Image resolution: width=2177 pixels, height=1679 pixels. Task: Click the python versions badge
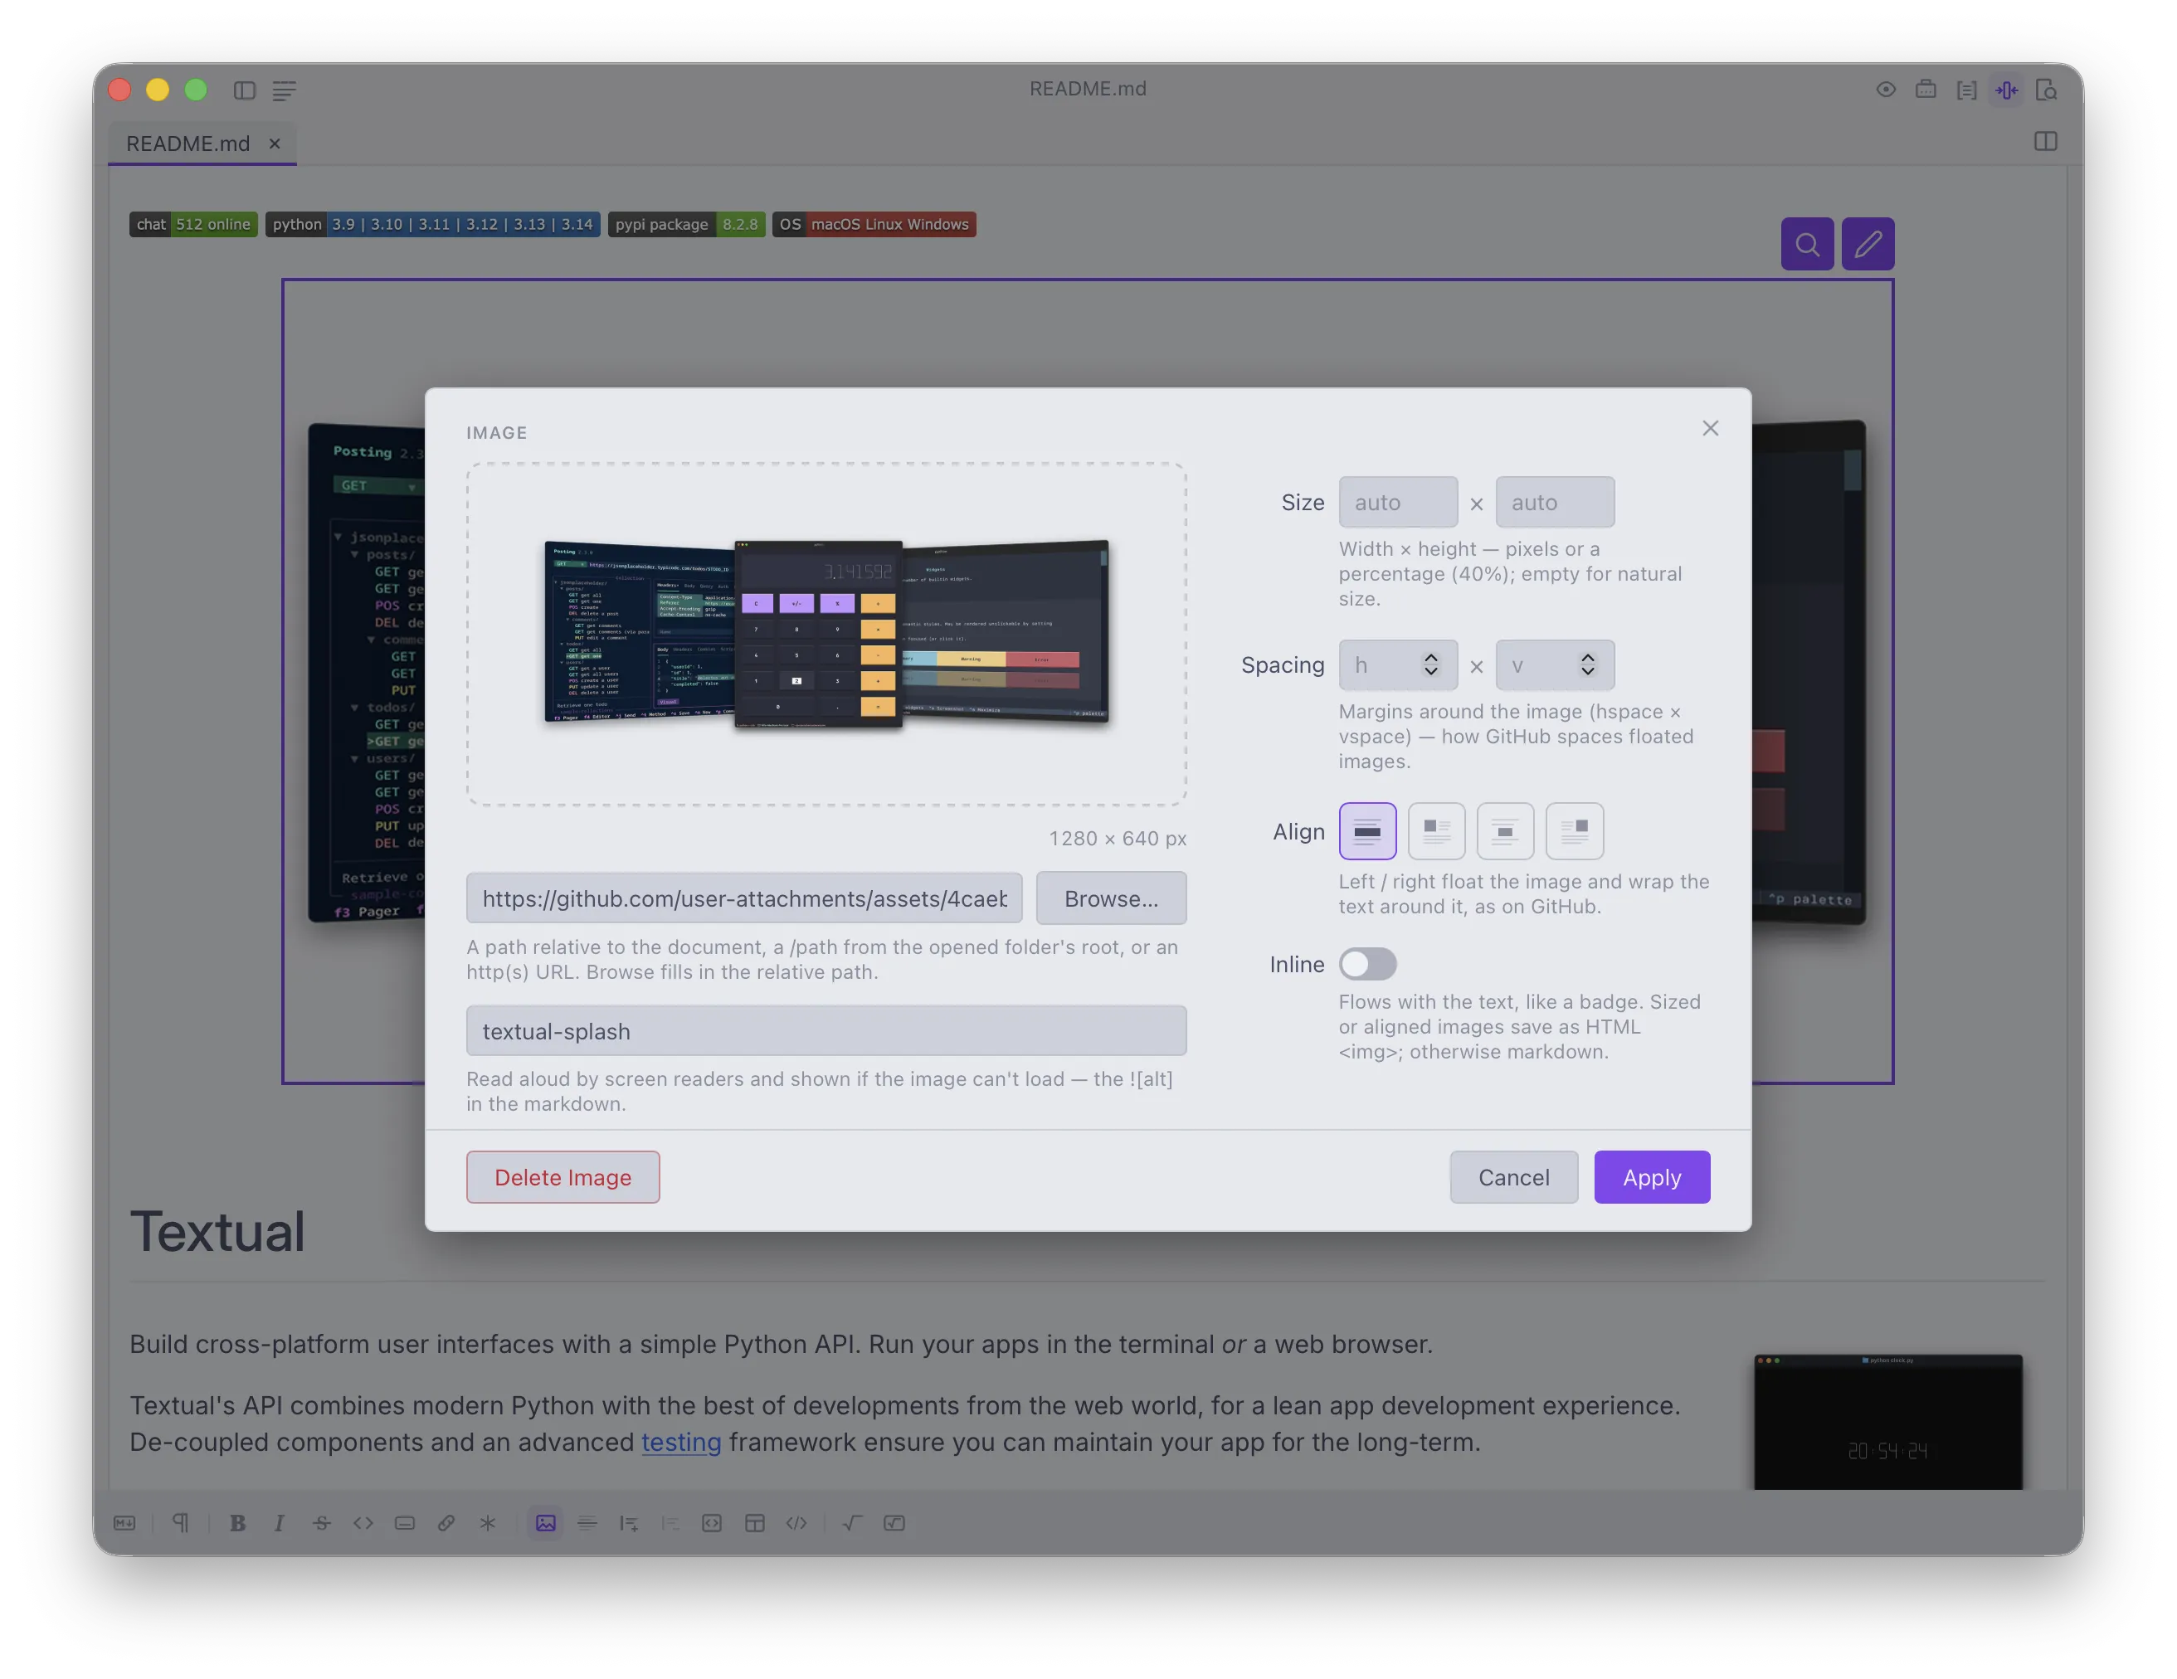432,224
